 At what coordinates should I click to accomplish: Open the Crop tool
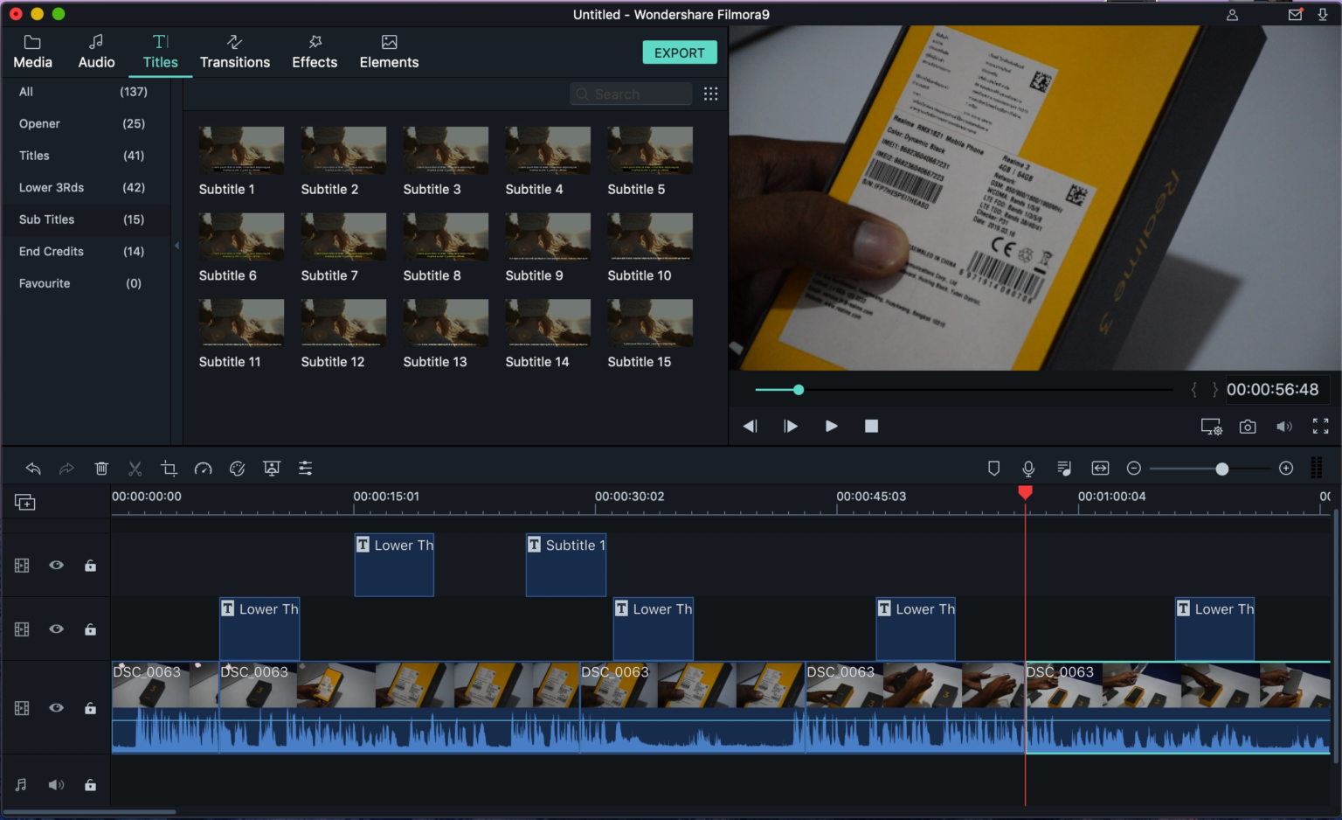pyautogui.click(x=169, y=468)
